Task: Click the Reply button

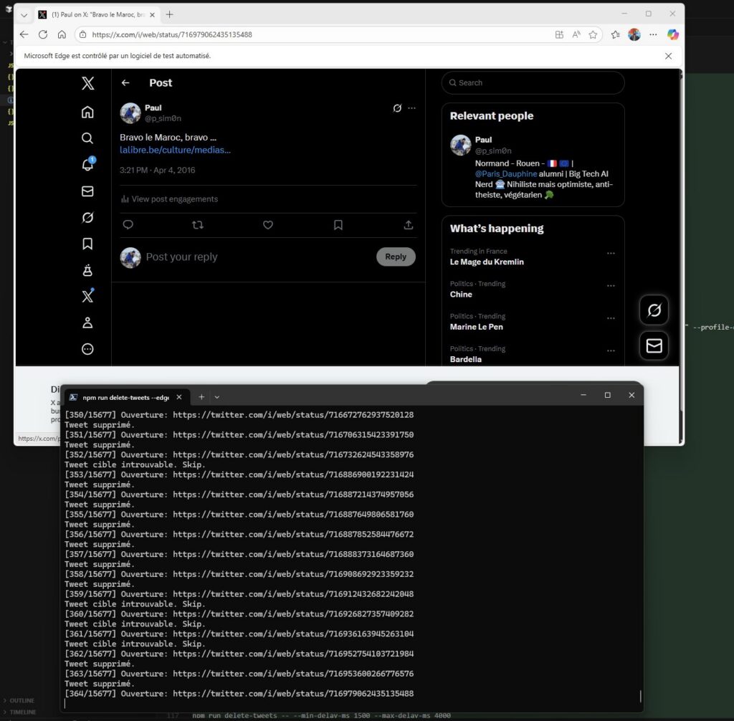Action: point(396,257)
